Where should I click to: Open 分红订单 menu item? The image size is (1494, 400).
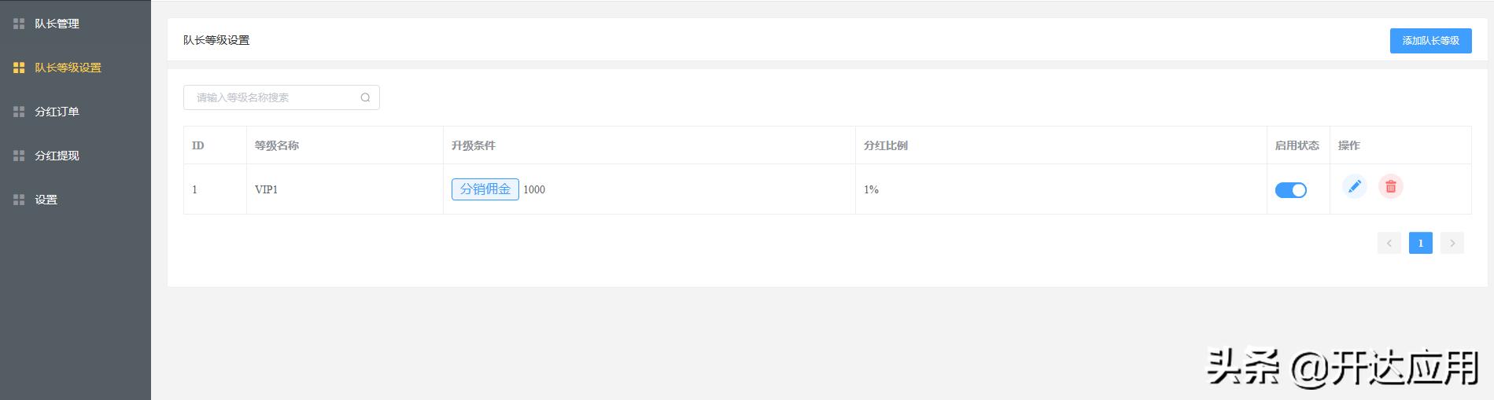point(57,112)
